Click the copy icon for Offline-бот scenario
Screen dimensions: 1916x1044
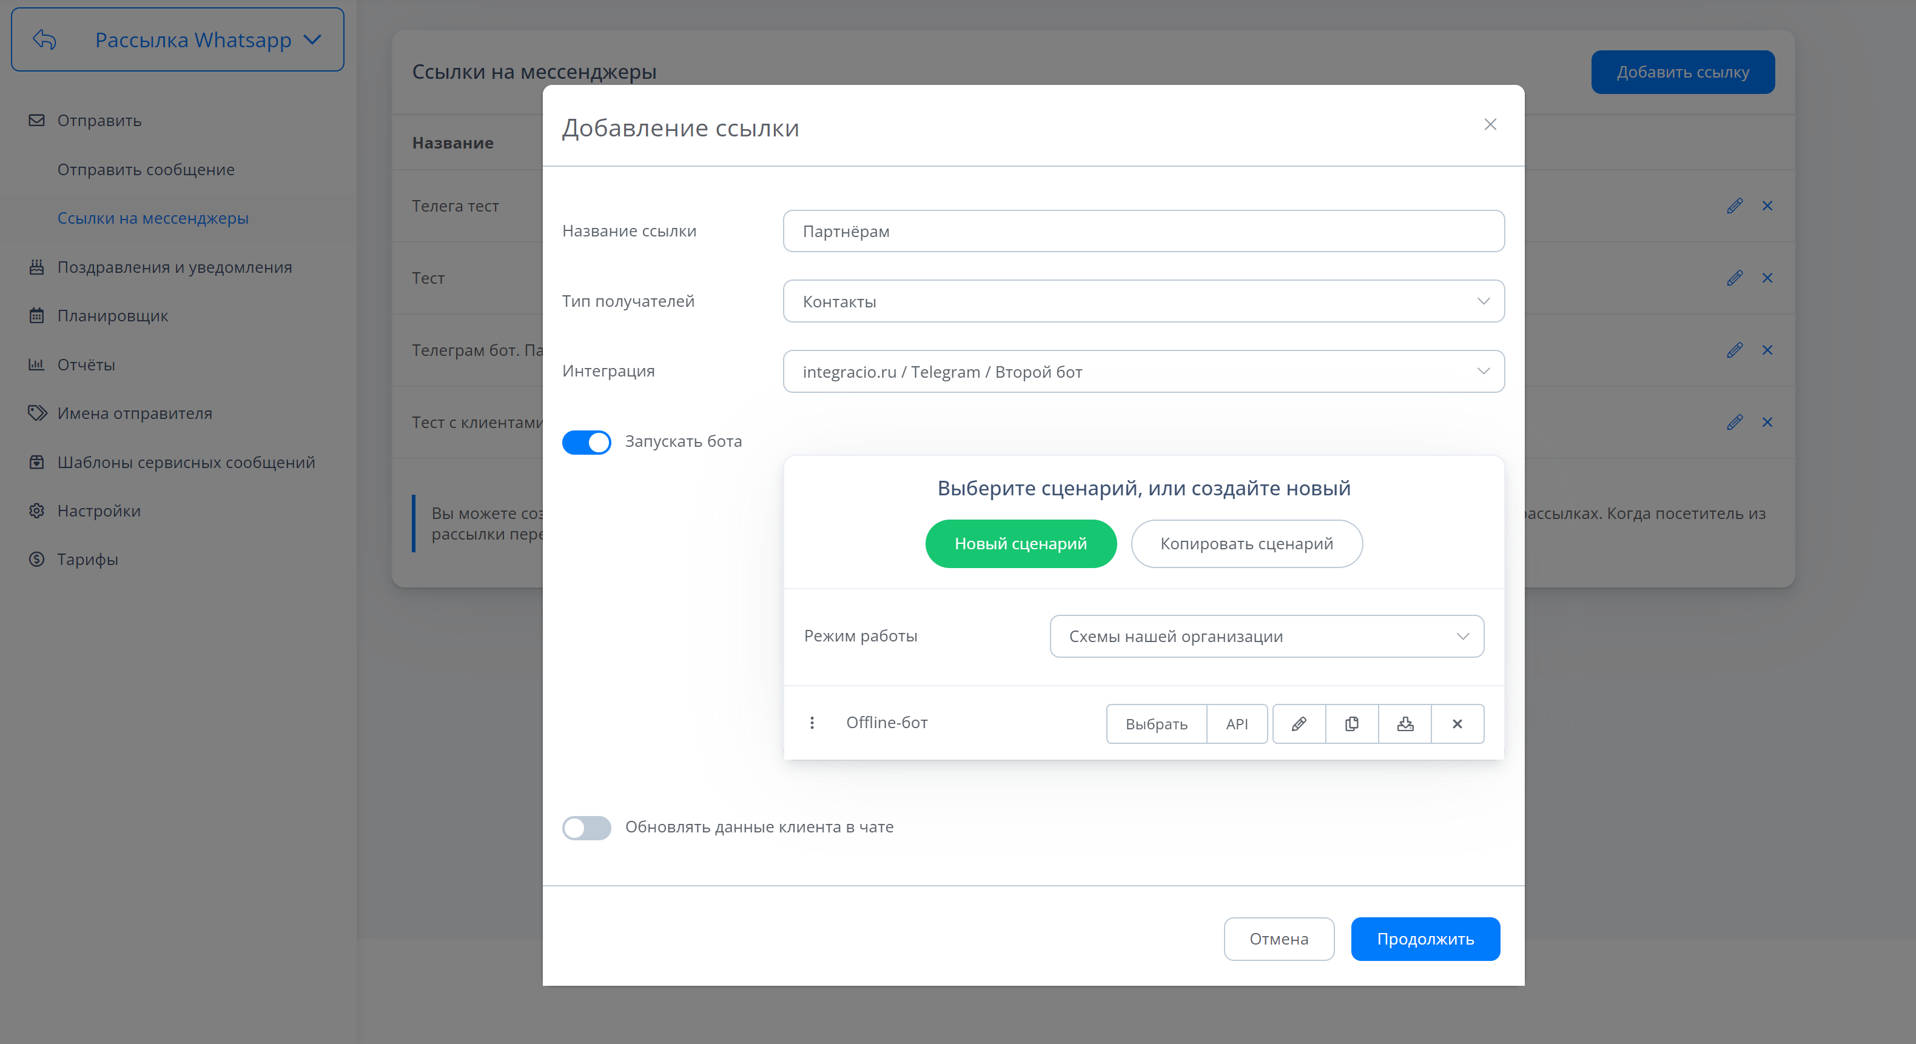1351,723
